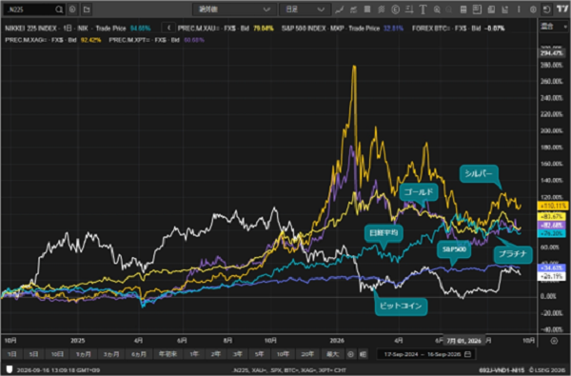The width and height of the screenshot is (571, 376).
Task: Select NIKKEI 225 INDEX legend entry
Action: (78, 28)
